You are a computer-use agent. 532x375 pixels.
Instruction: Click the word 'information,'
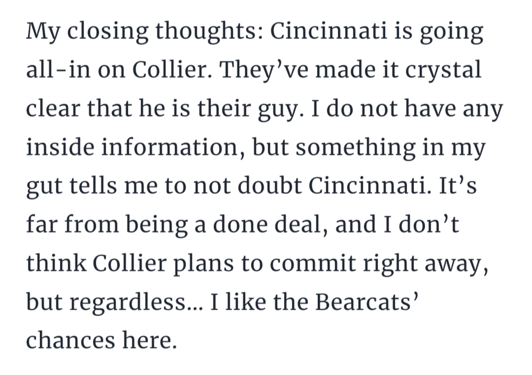173,147
